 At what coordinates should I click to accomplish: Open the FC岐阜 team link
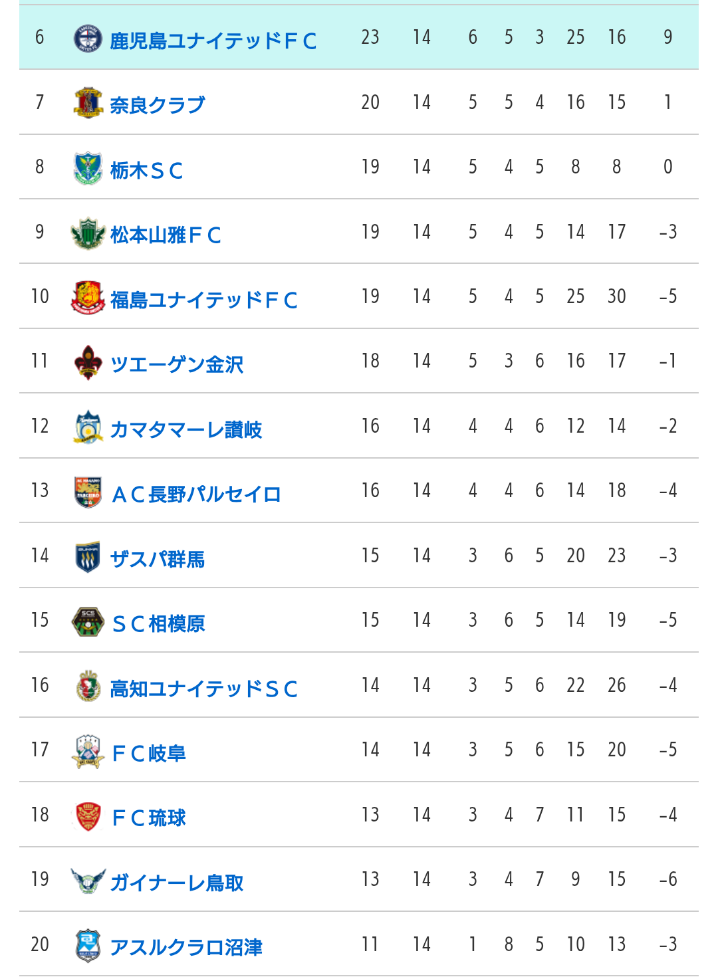point(149,753)
